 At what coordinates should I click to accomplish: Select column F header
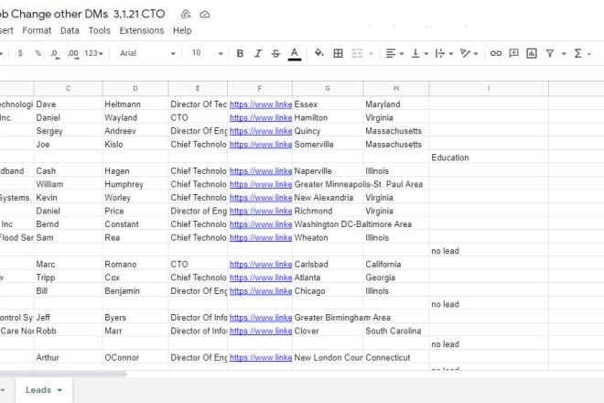tap(260, 88)
